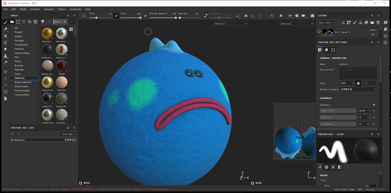This screenshot has height=193, width=391.
Task: Toggle size pen pressure icon after Size slider
Action: 116,15
